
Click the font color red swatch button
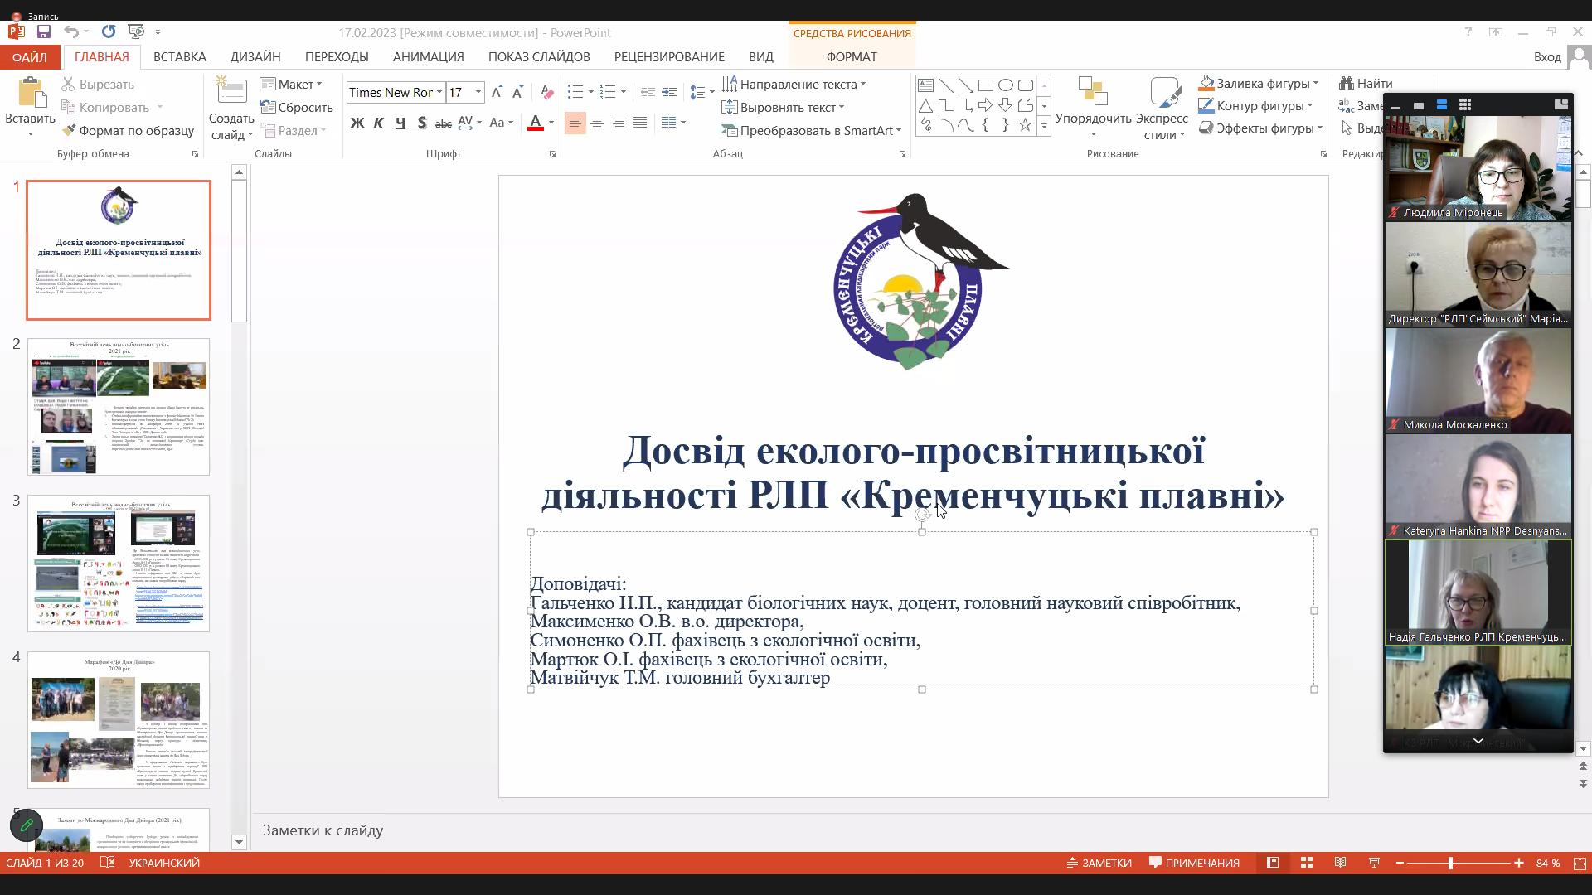(x=536, y=123)
